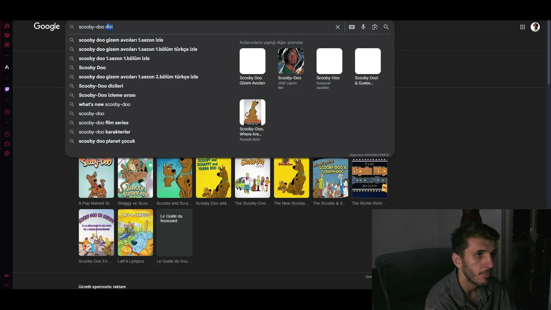The image size is (551, 310).
Task: Open 'Scooby Doo! & Guess...' card
Action: click(x=368, y=67)
